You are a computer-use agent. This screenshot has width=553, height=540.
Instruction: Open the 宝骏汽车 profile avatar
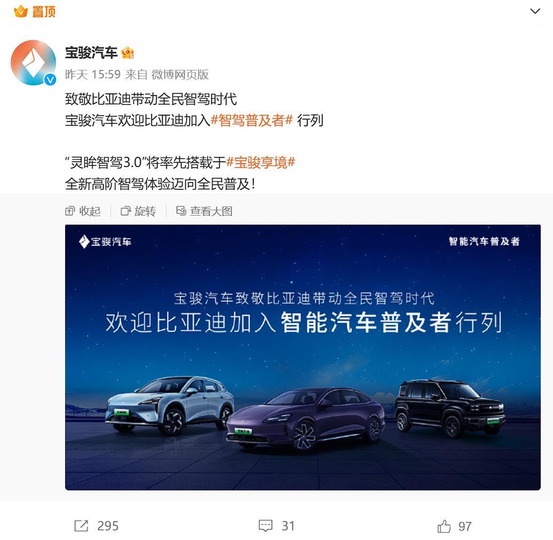(34, 63)
